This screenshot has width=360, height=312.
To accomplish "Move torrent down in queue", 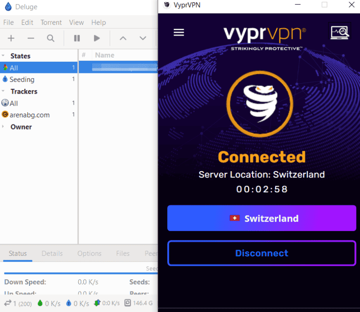I will pyautogui.click(x=143, y=38).
